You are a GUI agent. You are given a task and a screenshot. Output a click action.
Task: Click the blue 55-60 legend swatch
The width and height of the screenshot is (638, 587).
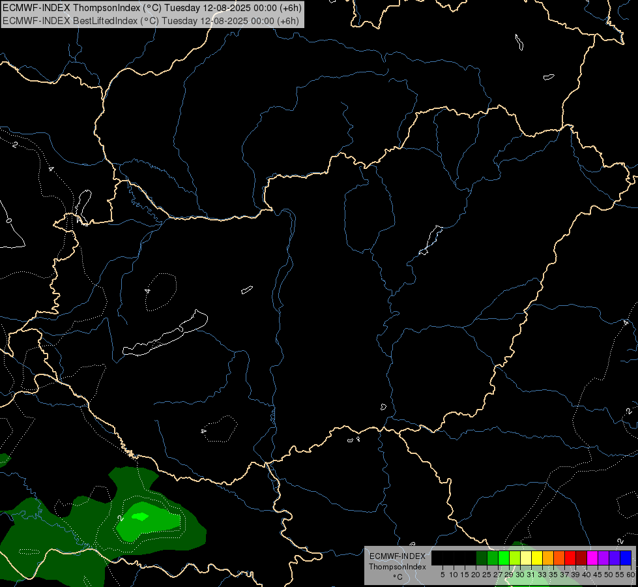pos(626,558)
